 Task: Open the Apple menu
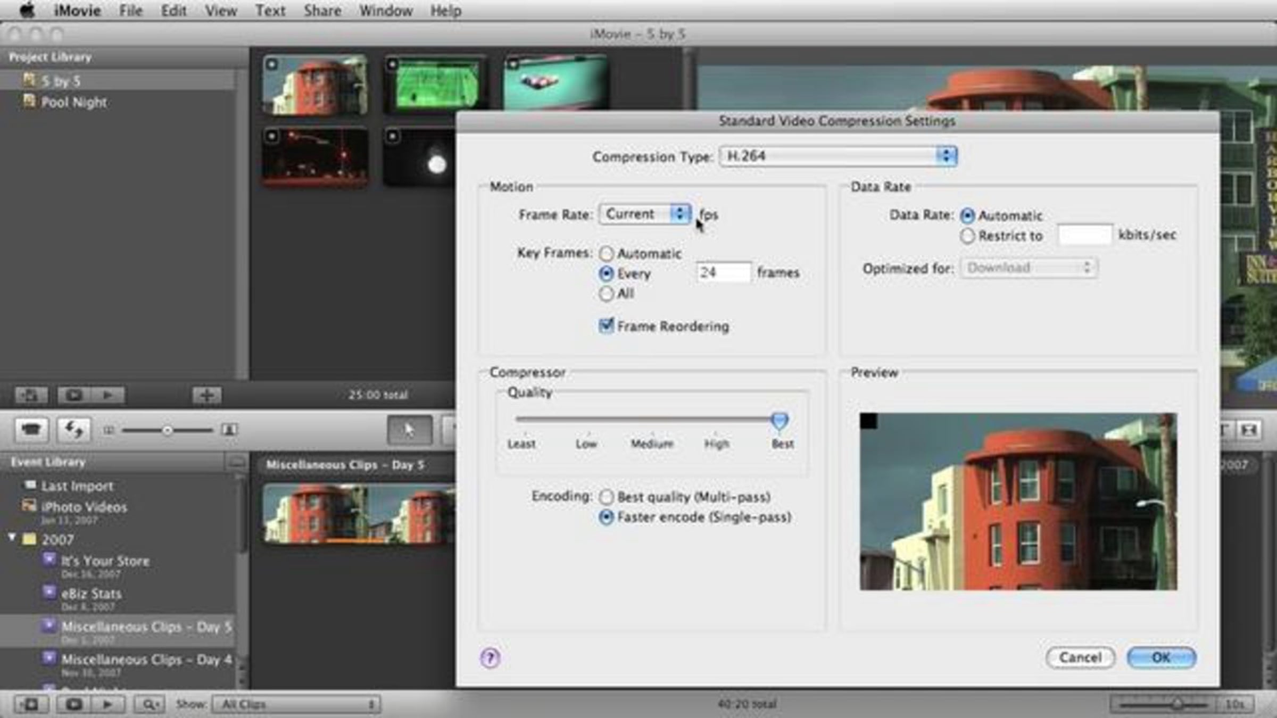(x=27, y=10)
